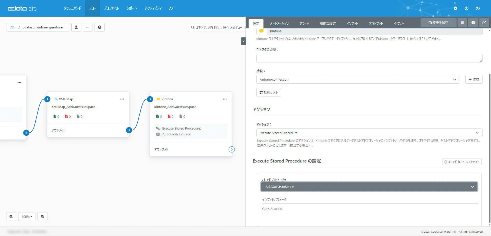Click XML Map error file count icon
The height and width of the screenshot is (236, 491).
coord(67,116)
